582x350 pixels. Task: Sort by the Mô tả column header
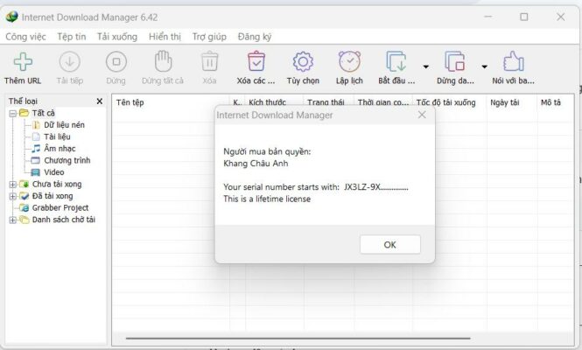(550, 102)
